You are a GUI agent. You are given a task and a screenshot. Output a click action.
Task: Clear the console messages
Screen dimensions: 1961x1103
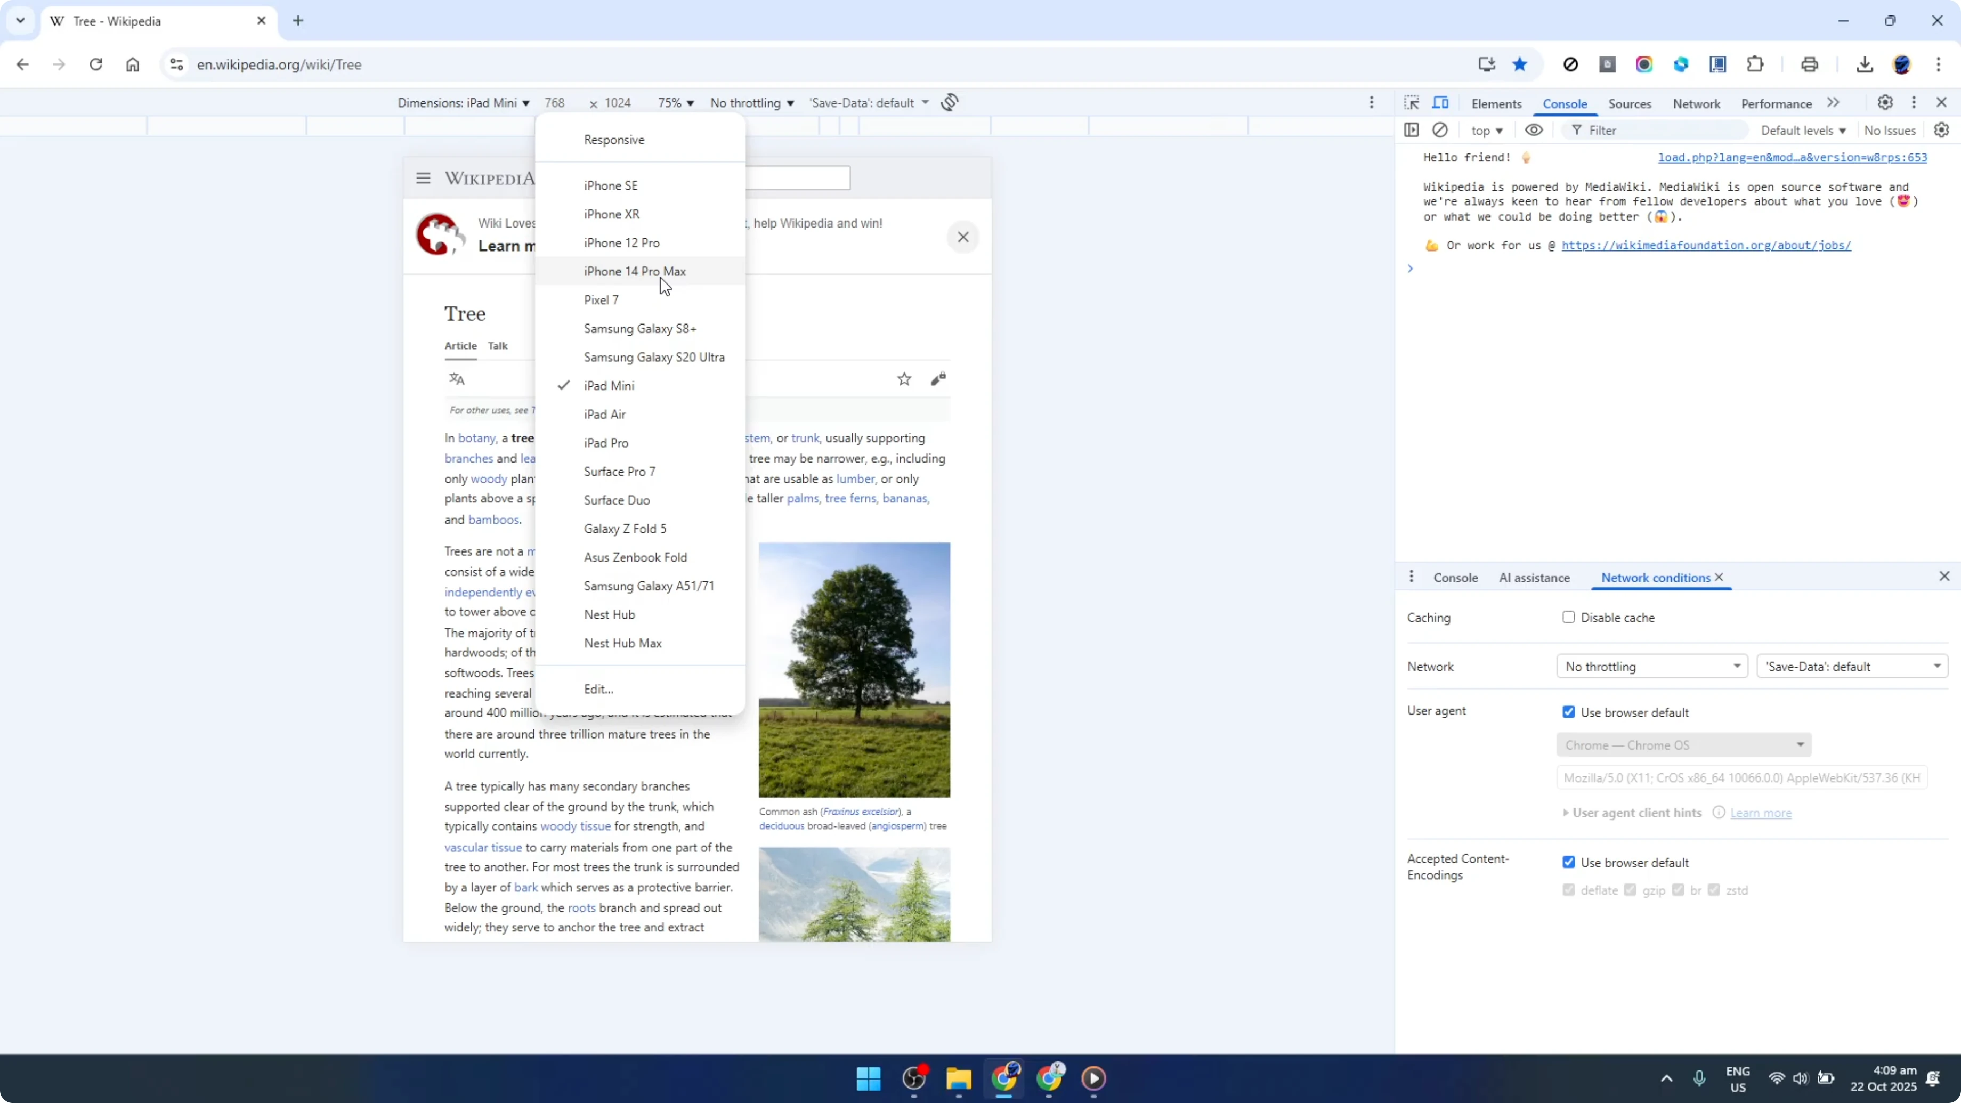click(x=1440, y=130)
